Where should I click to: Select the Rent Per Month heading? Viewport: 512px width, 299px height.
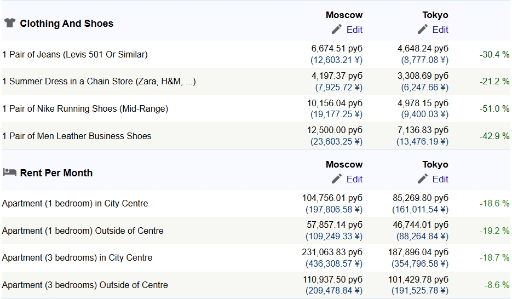click(56, 173)
